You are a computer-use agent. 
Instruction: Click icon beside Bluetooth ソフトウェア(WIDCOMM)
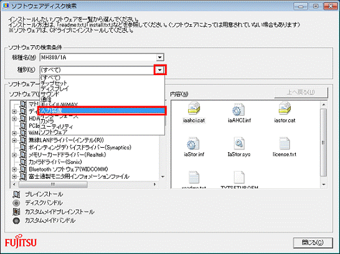pos(23,170)
